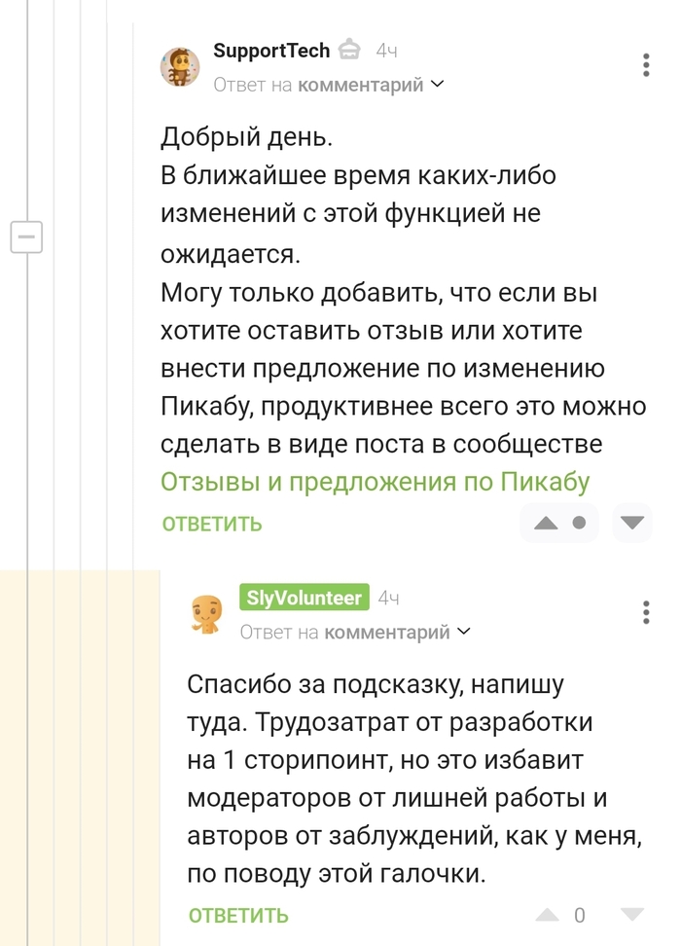Click the 4ч timestamp on SlyVolunteer's comment
This screenshot has width=681, height=946.
(x=388, y=598)
